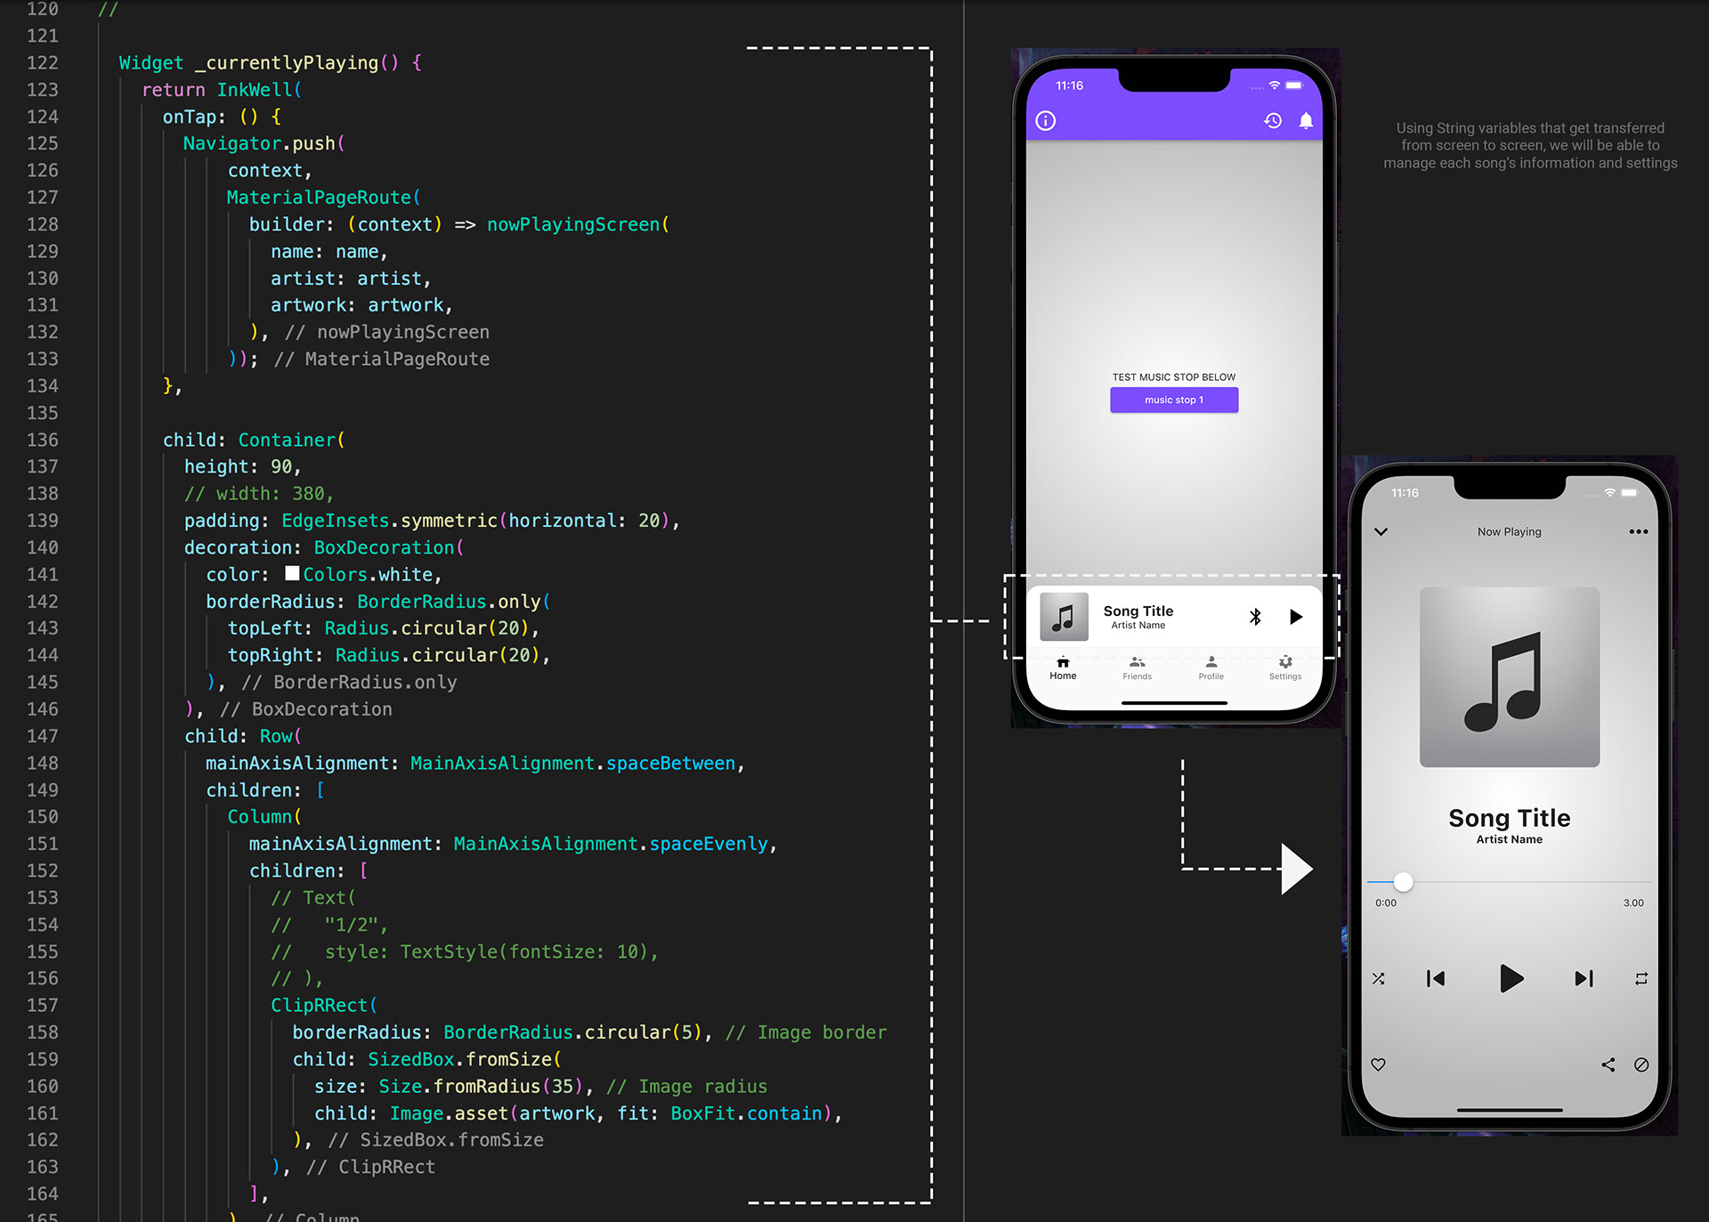Tap the Bluetooth icon in mini player

tap(1255, 617)
